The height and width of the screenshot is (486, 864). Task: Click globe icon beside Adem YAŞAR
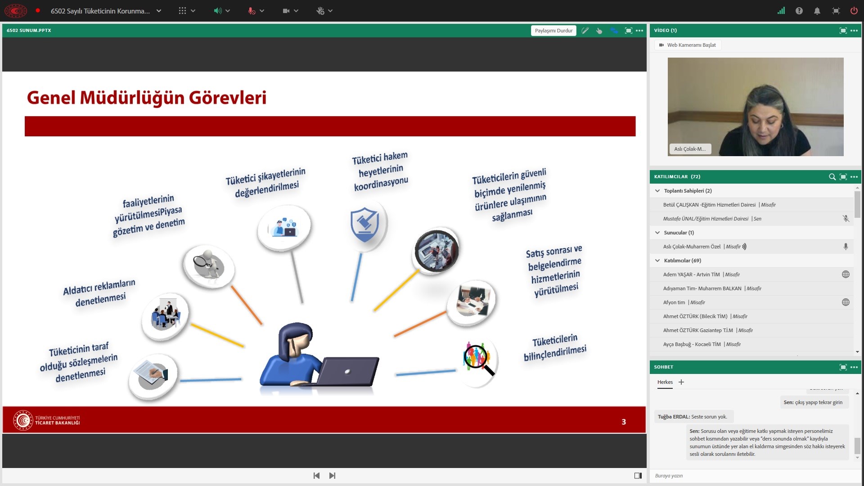tap(846, 274)
